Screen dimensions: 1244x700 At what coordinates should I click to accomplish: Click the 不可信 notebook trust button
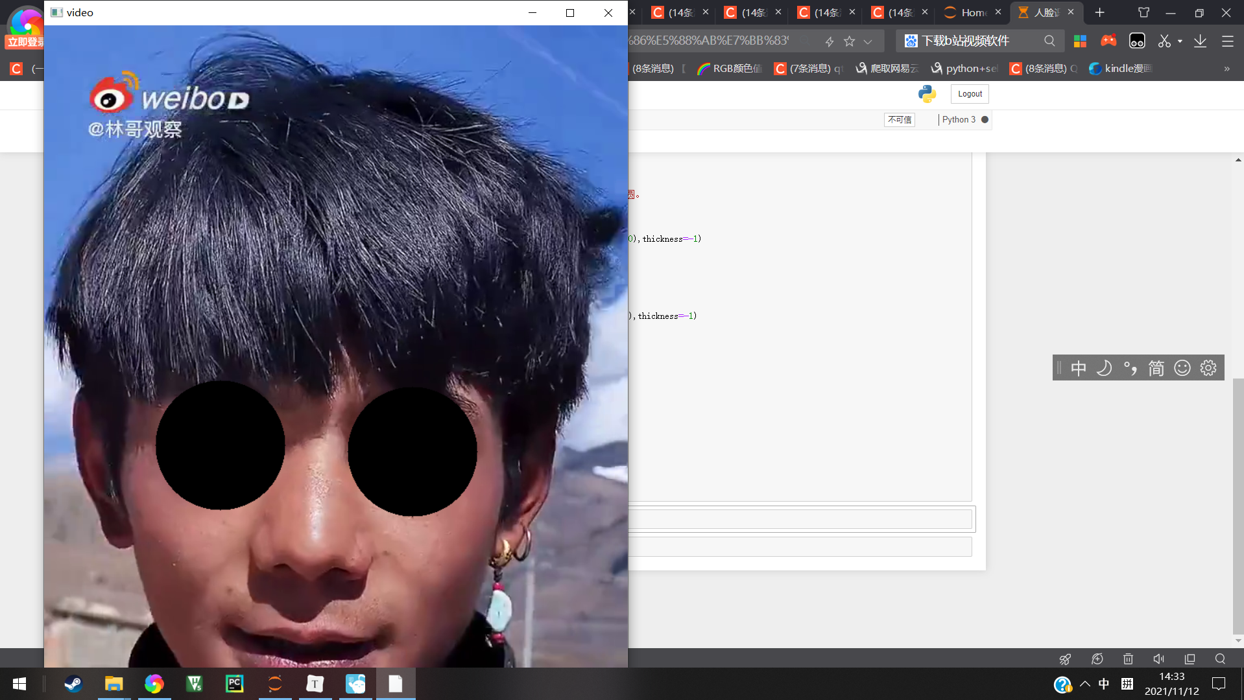[x=900, y=120]
